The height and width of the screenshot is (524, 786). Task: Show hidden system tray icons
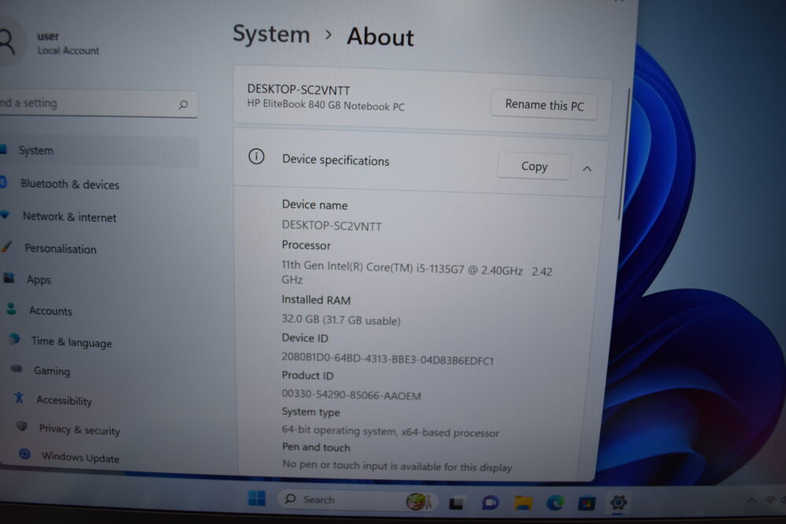click(x=752, y=500)
